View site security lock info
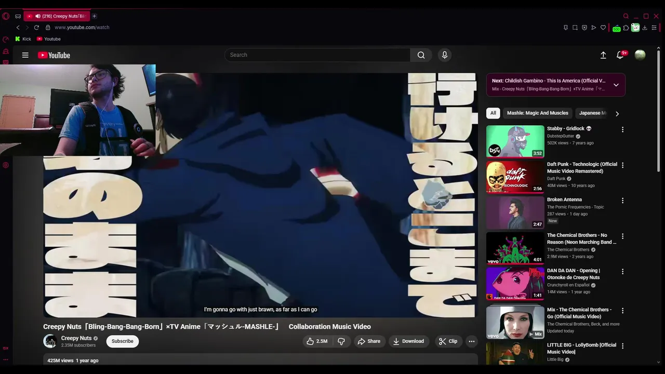This screenshot has width=665, height=374. (x=48, y=28)
